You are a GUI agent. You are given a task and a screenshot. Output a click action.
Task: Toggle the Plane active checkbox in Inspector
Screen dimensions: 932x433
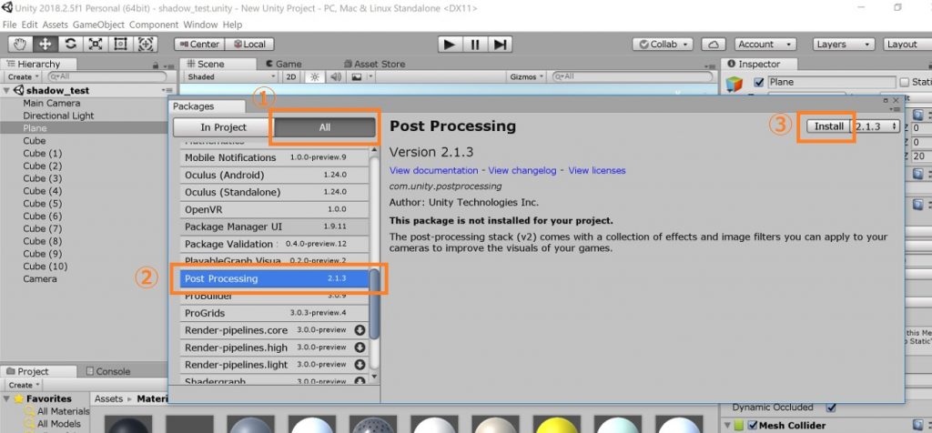click(758, 82)
